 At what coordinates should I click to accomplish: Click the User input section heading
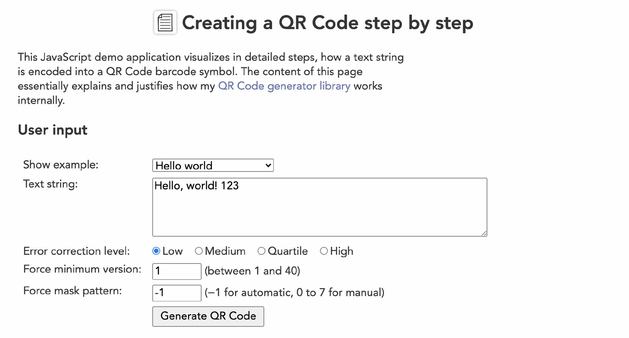tap(53, 130)
